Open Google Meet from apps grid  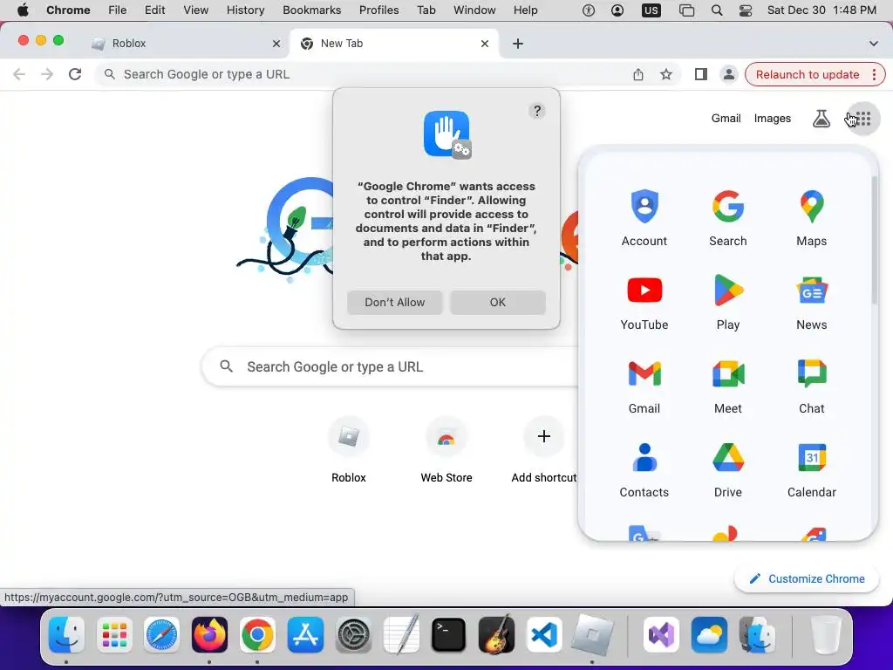(728, 386)
